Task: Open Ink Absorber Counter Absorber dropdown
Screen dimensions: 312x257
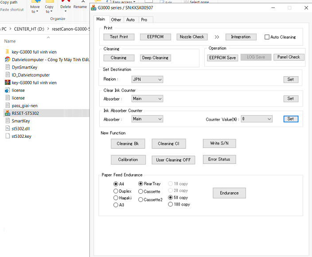Action: point(147,119)
